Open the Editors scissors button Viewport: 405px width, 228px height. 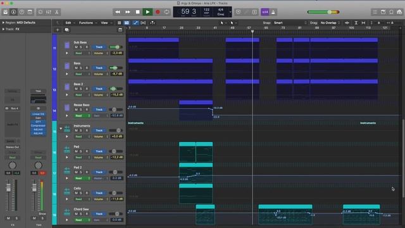56,12
